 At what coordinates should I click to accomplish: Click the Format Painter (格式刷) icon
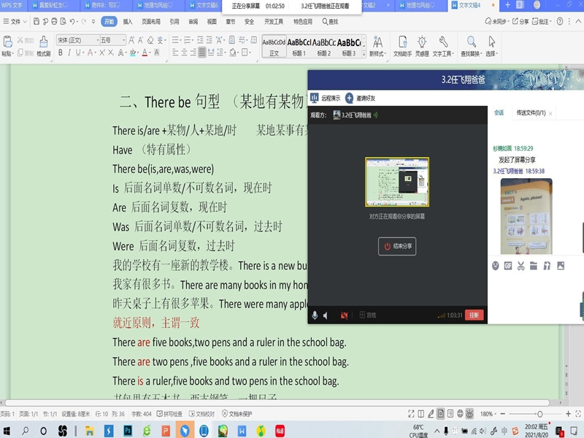pos(44,45)
